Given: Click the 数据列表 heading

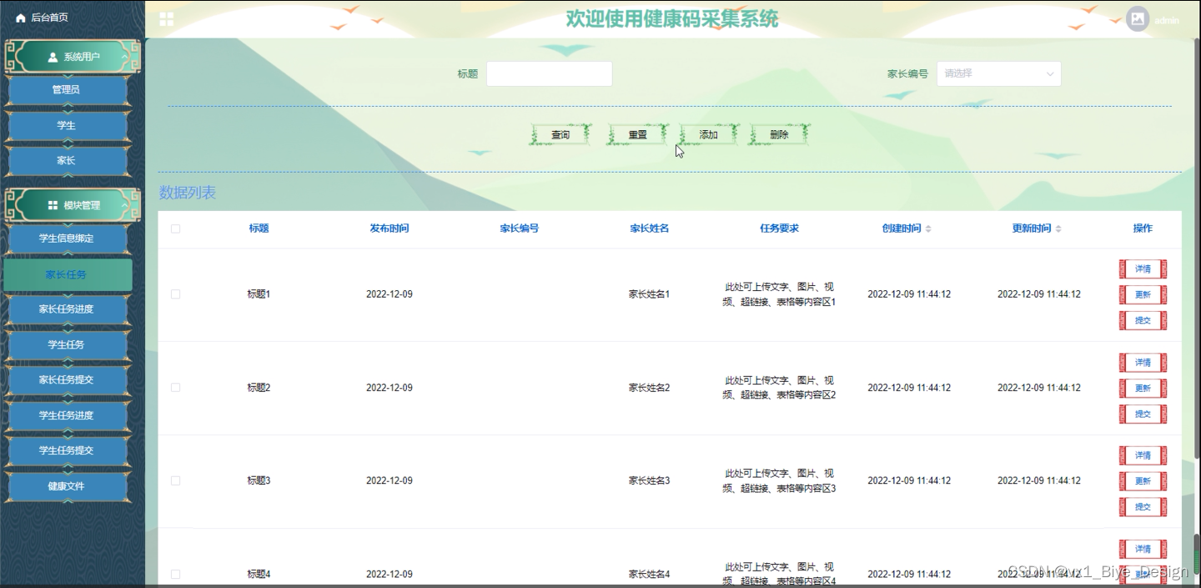Looking at the screenshot, I should [x=188, y=193].
